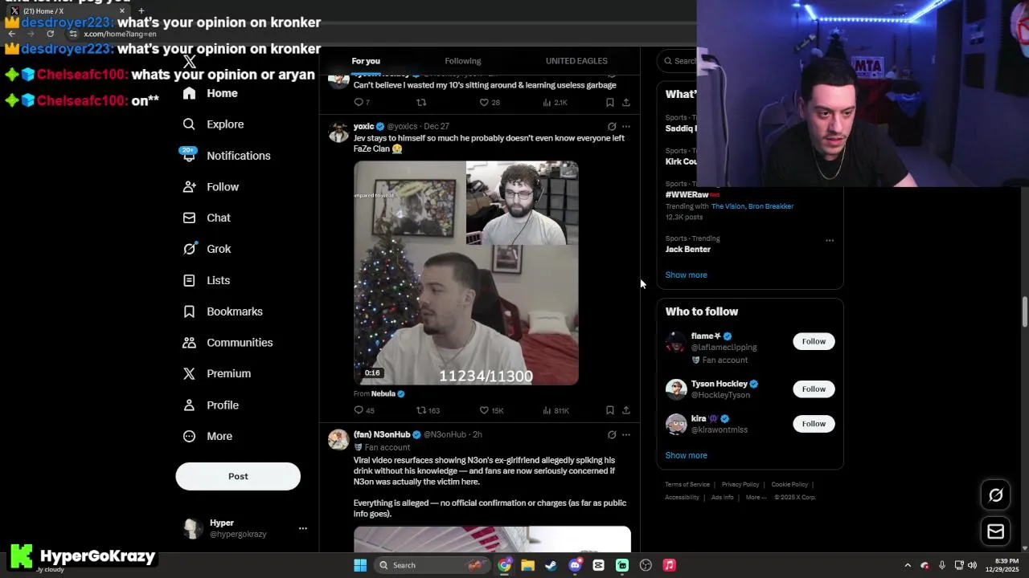Open Grok explain icon on N3onHub post
Image resolution: width=1029 pixels, height=578 pixels.
point(612,435)
